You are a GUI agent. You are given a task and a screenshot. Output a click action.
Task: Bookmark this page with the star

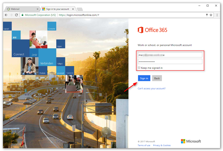click(211, 15)
